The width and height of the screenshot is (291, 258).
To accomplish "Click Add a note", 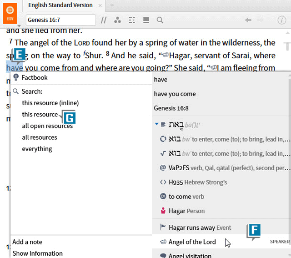I will (x=27, y=242).
